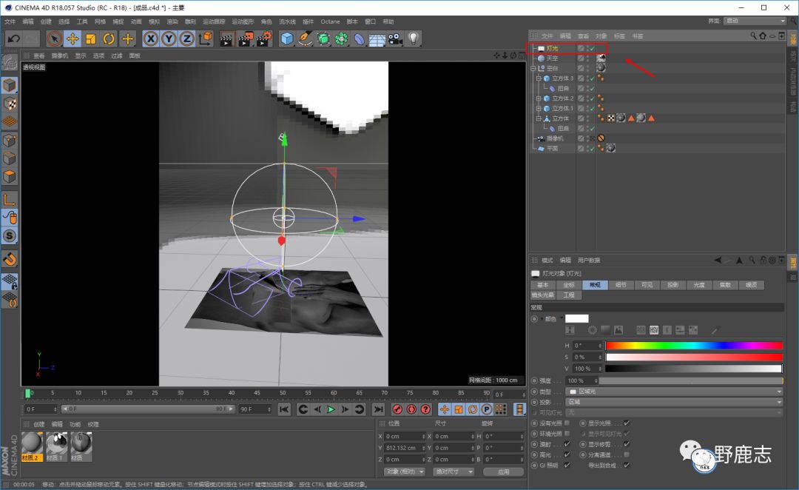This screenshot has width=799, height=490.
Task: Switch to the 细节 attribute tab
Action: coord(621,285)
